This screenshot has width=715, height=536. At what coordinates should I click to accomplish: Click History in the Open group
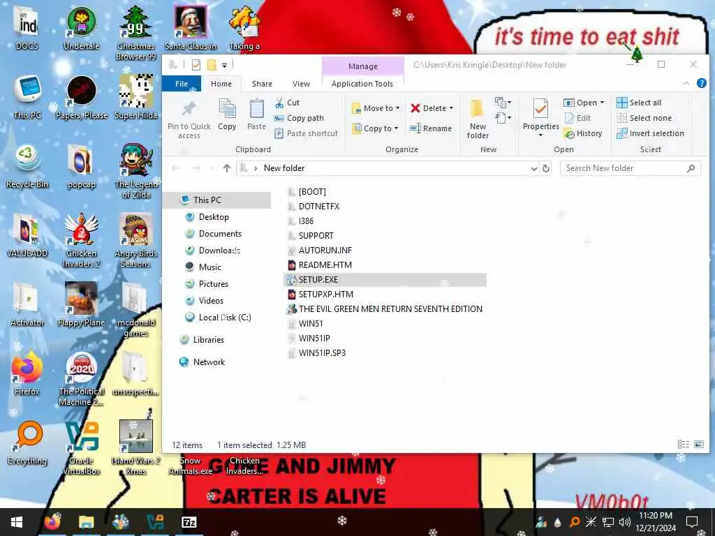tap(583, 133)
